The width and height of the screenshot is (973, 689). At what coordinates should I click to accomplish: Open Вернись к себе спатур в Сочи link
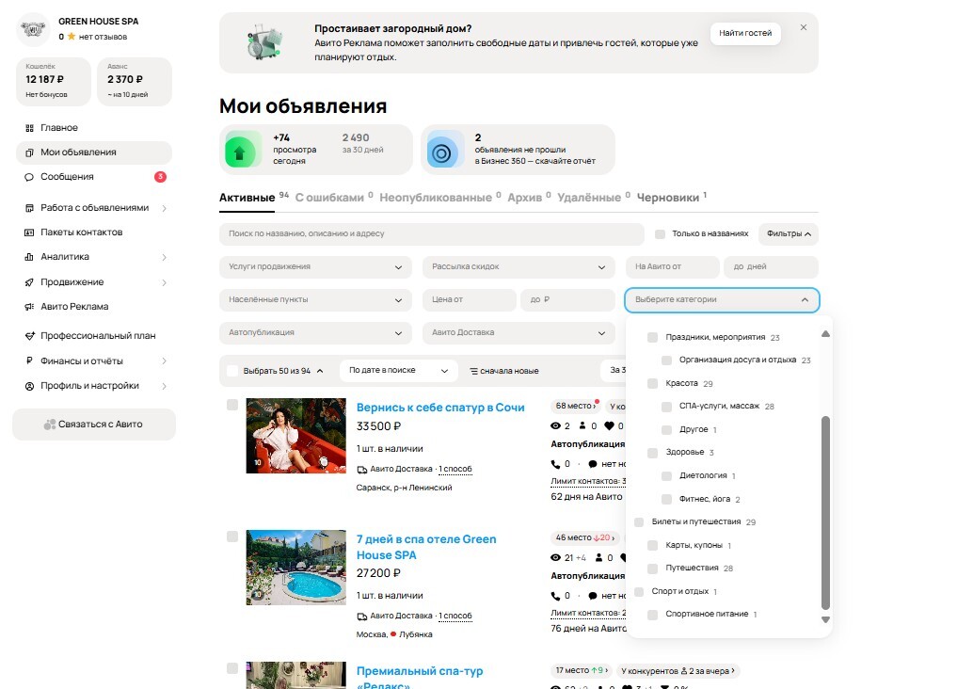tap(440, 408)
